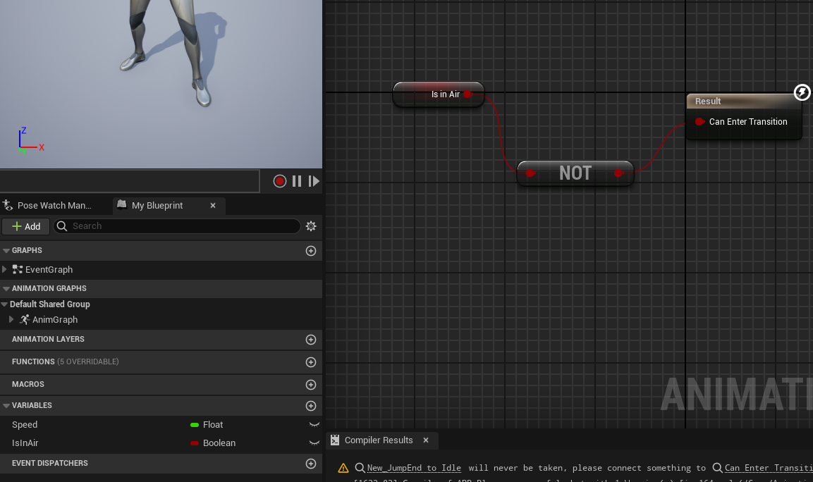Click Speed Float type color pill

tap(195, 425)
